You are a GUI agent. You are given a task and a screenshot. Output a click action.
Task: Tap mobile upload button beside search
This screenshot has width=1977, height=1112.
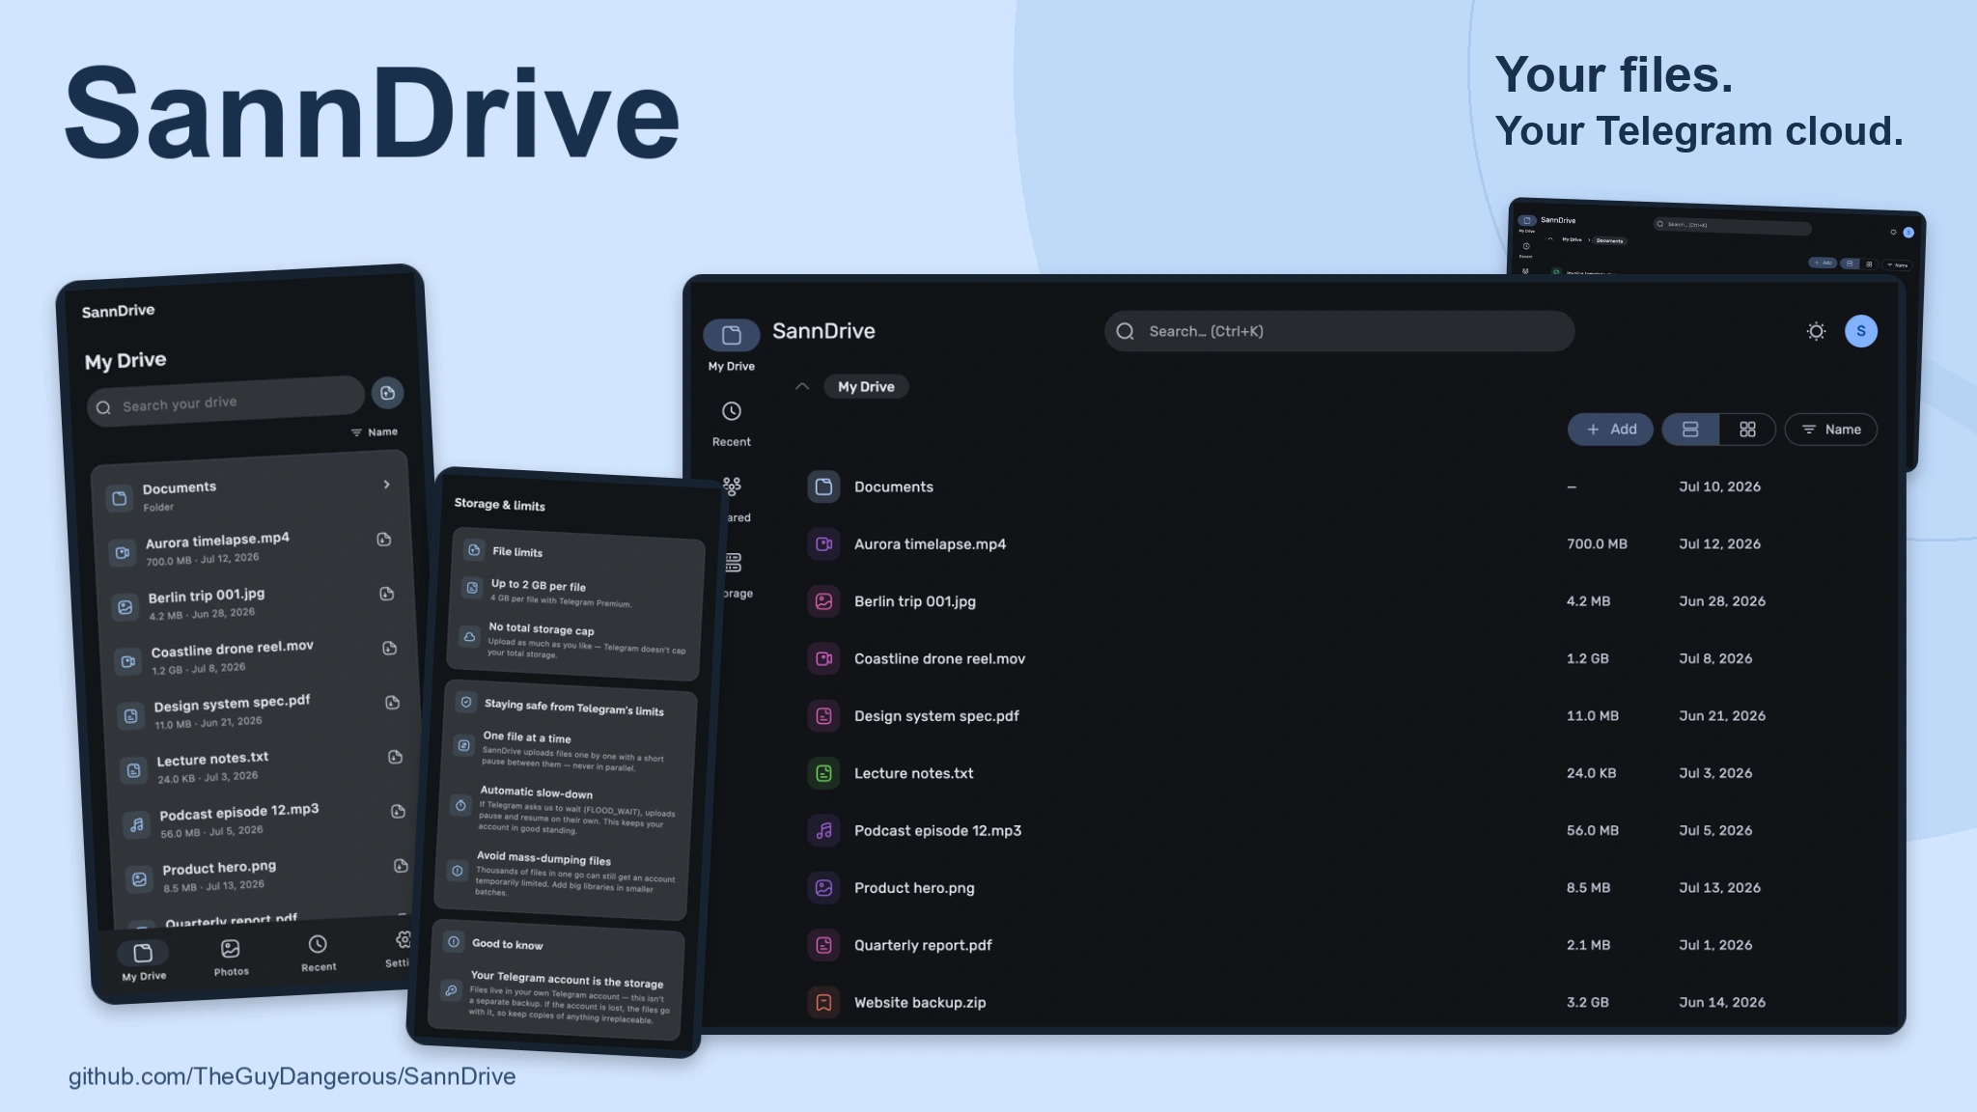387,392
